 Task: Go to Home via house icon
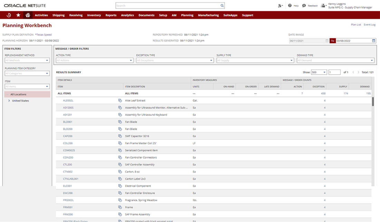click(x=28, y=15)
